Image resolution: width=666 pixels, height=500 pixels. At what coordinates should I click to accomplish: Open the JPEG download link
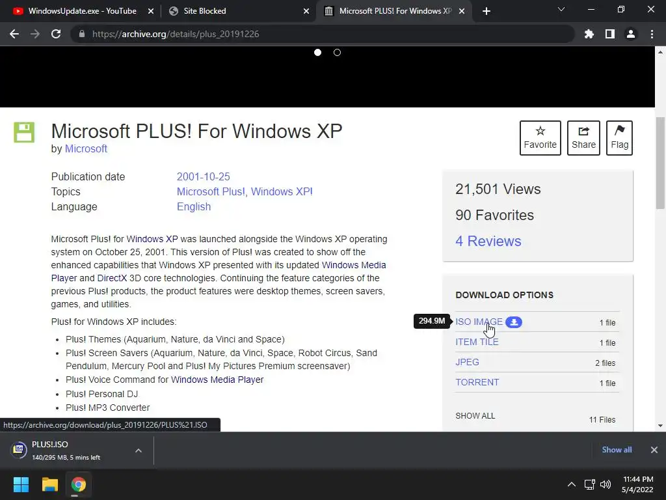467,362
